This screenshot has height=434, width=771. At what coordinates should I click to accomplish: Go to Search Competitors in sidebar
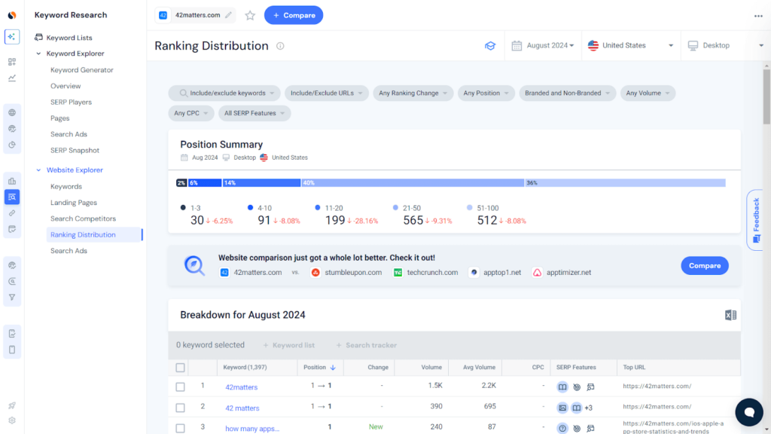(x=83, y=219)
